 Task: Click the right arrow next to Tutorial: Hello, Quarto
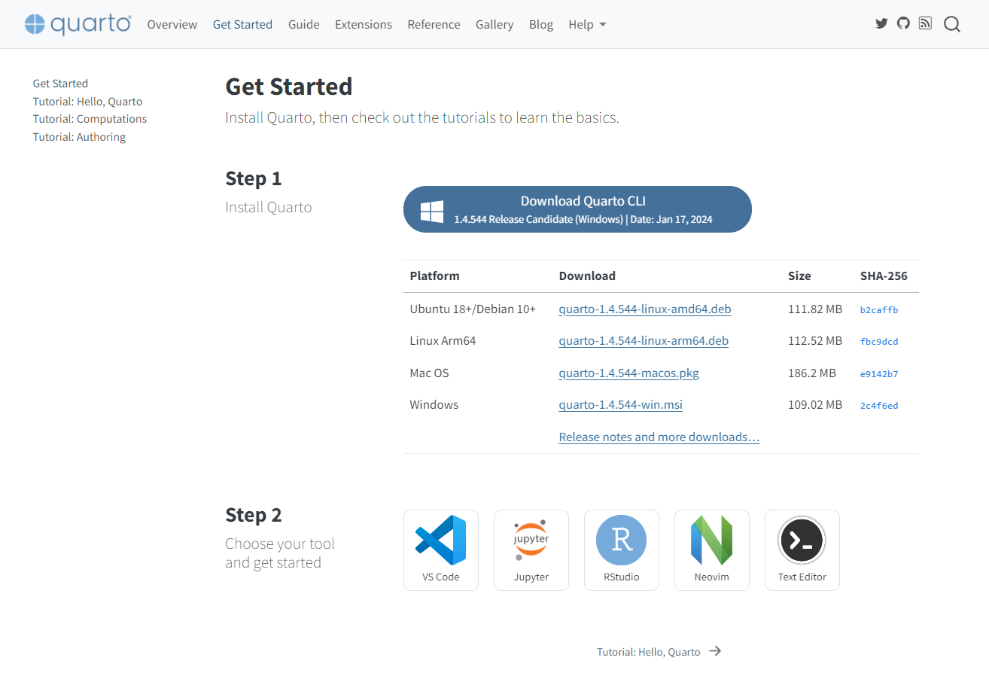pos(715,651)
